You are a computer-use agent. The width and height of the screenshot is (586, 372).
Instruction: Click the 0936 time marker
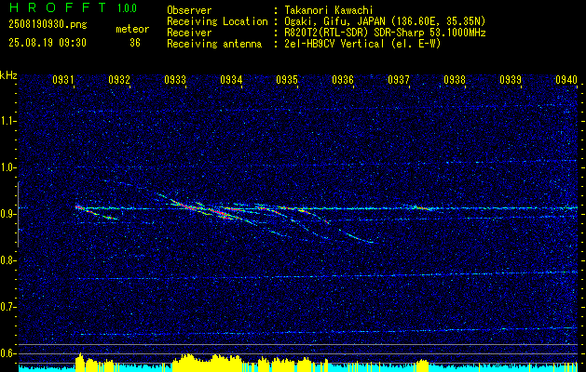[x=343, y=80]
